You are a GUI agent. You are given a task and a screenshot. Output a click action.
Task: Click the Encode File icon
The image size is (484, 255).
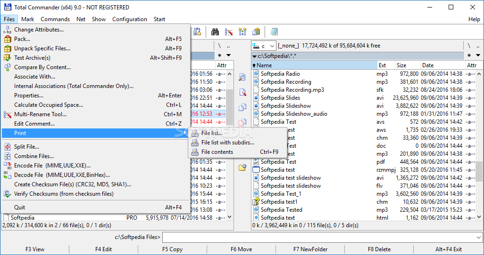(x=8, y=166)
